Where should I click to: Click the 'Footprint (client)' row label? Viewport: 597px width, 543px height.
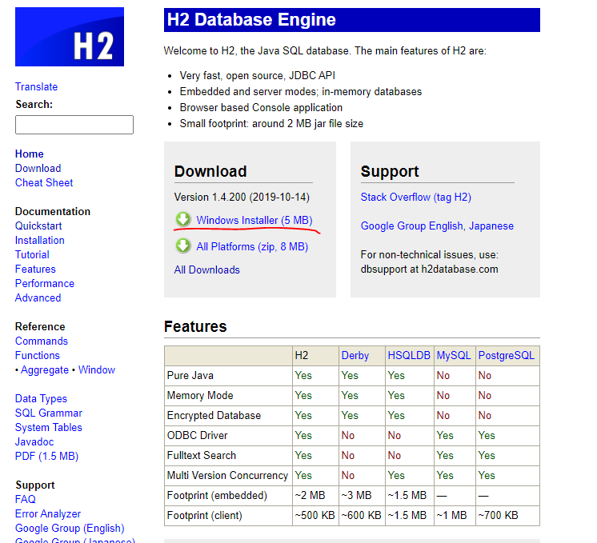coord(204,515)
